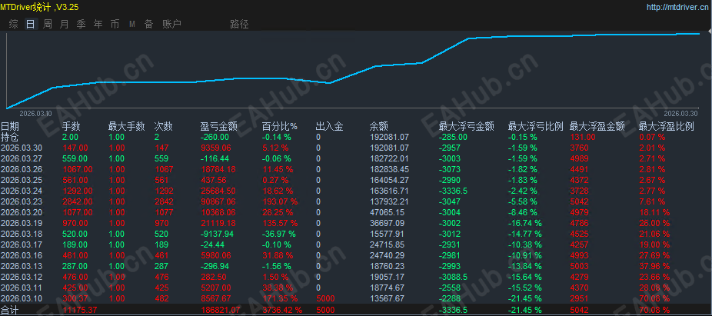The width and height of the screenshot is (712, 316).
Task: Click balance value 137932.21
Action: (x=389, y=201)
